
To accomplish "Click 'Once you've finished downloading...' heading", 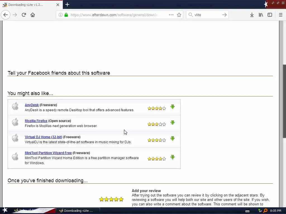I will point(47,181).
